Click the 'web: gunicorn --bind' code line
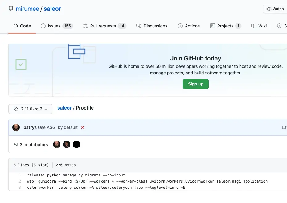 [147, 181]
